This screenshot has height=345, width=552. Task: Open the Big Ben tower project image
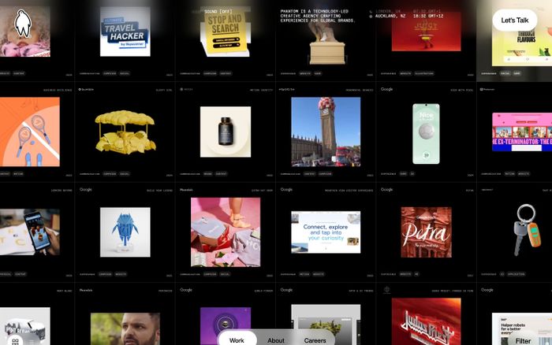tap(325, 132)
